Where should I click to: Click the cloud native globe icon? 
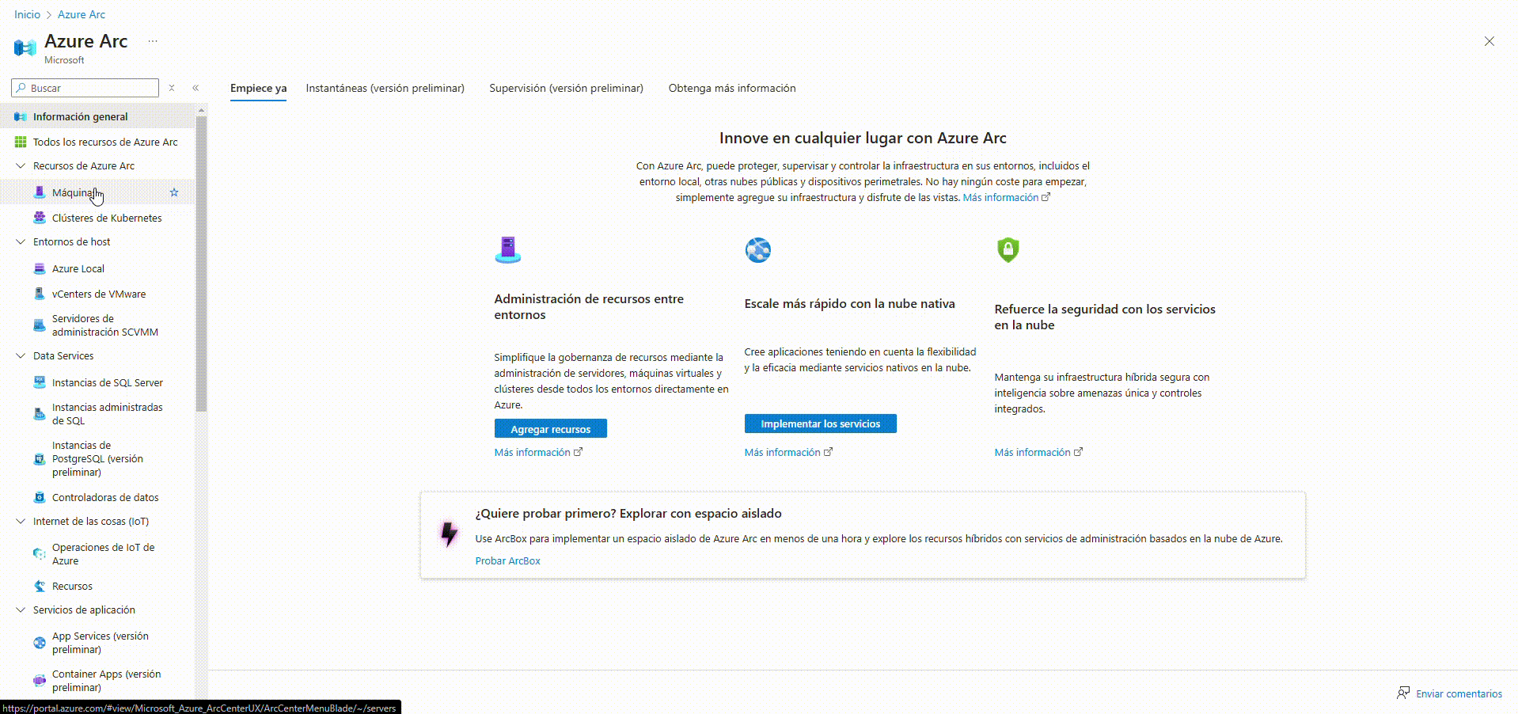click(x=758, y=250)
